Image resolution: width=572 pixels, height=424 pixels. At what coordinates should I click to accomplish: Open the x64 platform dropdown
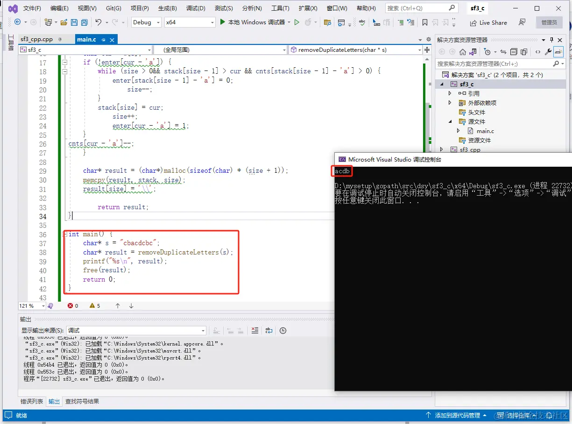pyautogui.click(x=190, y=22)
